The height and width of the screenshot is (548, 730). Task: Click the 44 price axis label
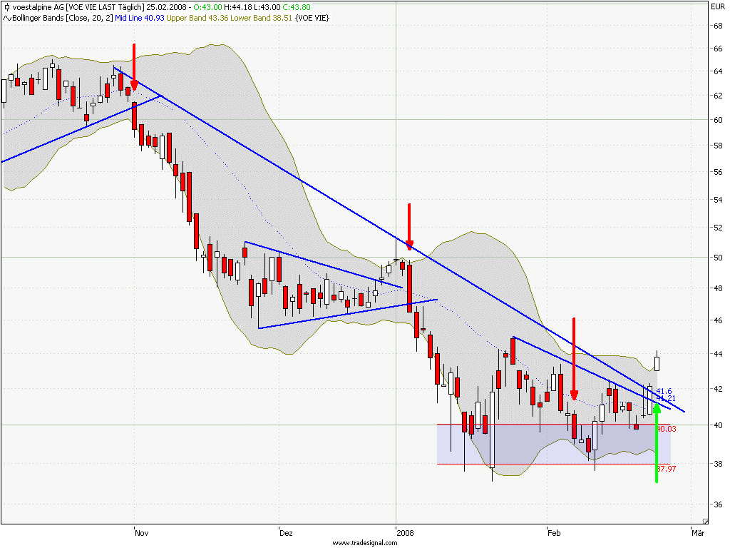718,354
